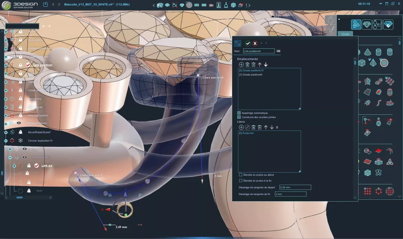This screenshot has width=403, height=239.
Task: Add new item to Emplacements list
Action: click(241, 64)
